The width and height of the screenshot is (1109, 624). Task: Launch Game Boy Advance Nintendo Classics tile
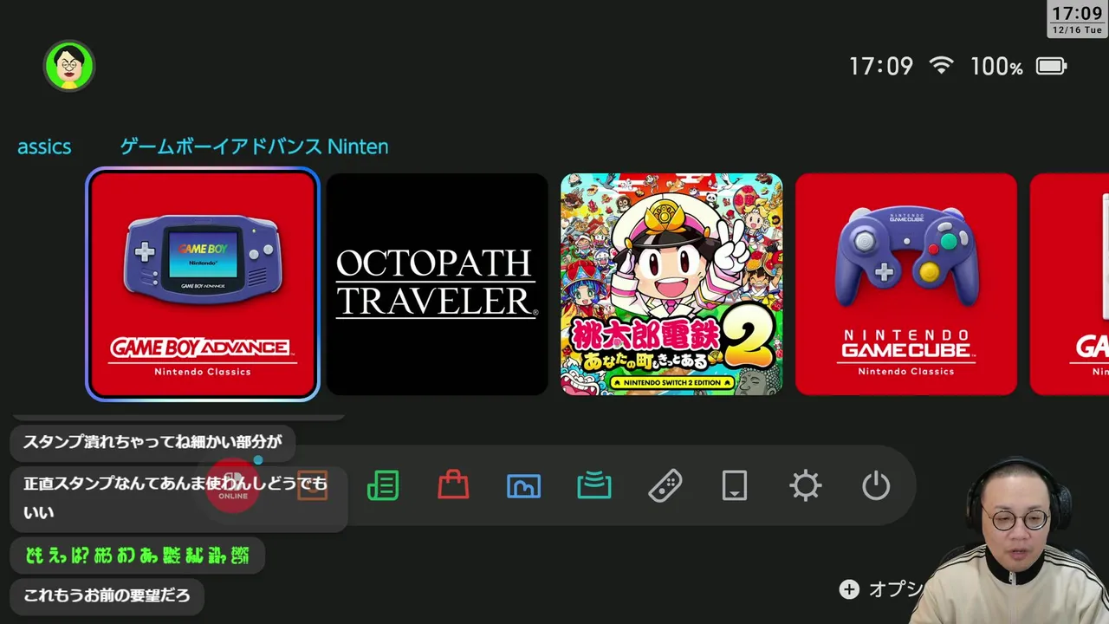point(203,284)
